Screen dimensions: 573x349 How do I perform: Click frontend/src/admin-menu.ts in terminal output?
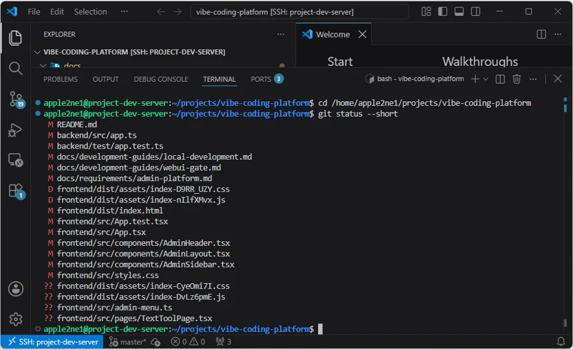115,308
